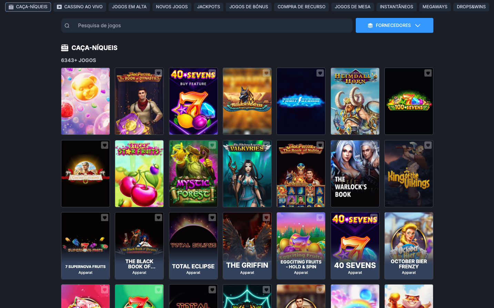Toggle favorite on Total Eclipse game
The height and width of the screenshot is (308, 494).
click(212, 218)
